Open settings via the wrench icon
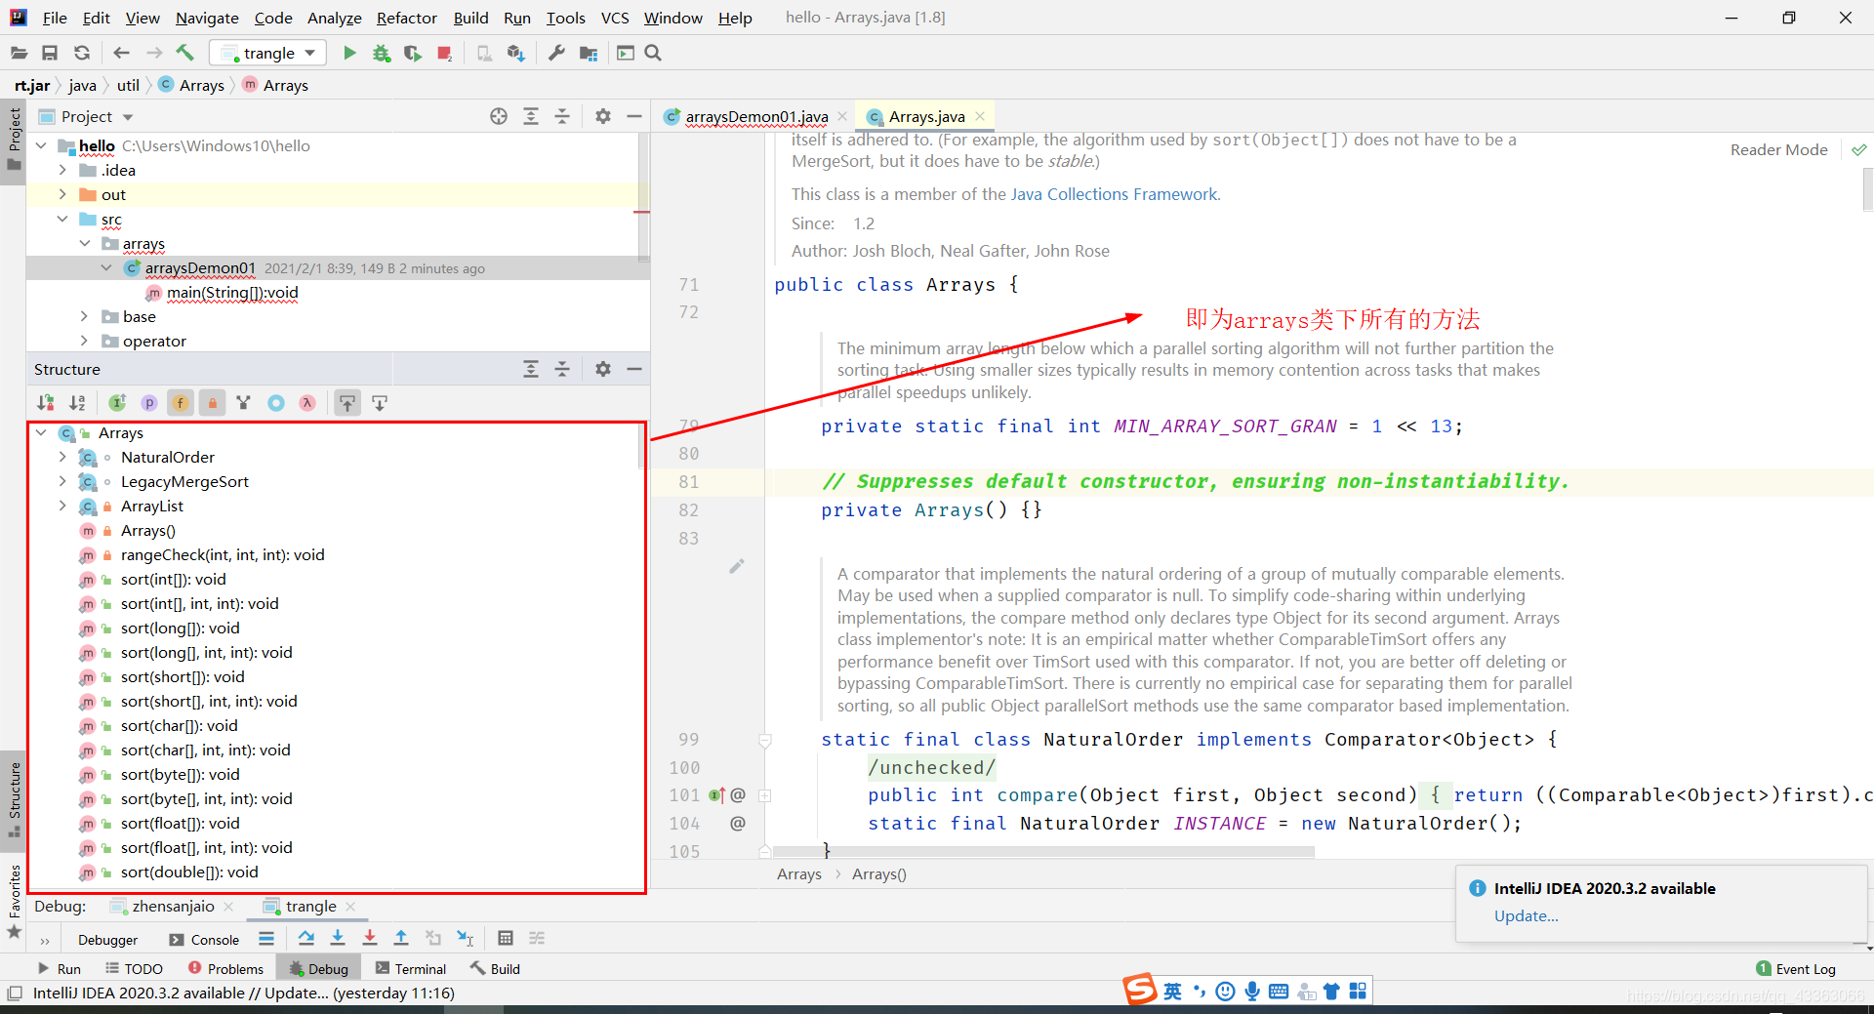Screen dimensions: 1874x1014 tap(556, 53)
